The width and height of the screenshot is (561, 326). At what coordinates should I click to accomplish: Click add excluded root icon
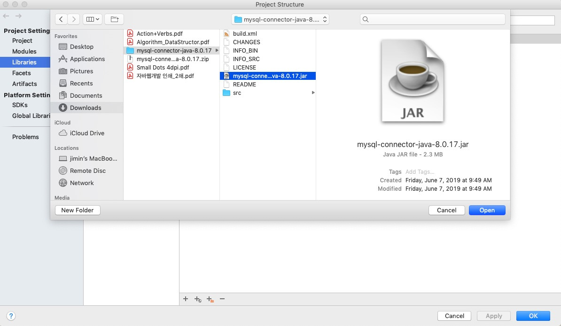pos(210,299)
